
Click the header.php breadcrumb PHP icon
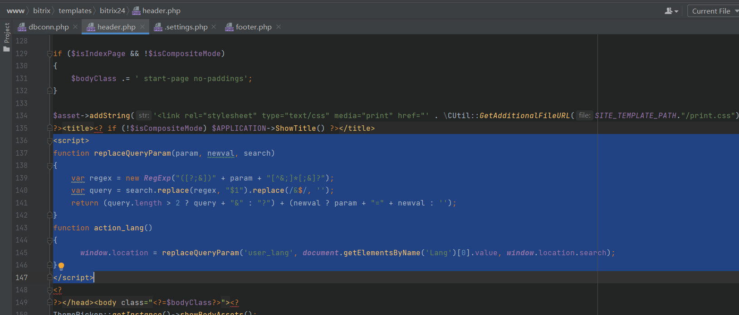point(136,11)
